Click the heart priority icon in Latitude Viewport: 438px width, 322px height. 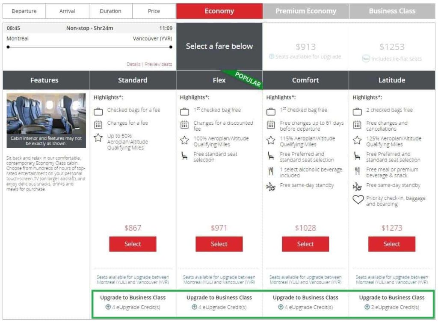(358, 200)
